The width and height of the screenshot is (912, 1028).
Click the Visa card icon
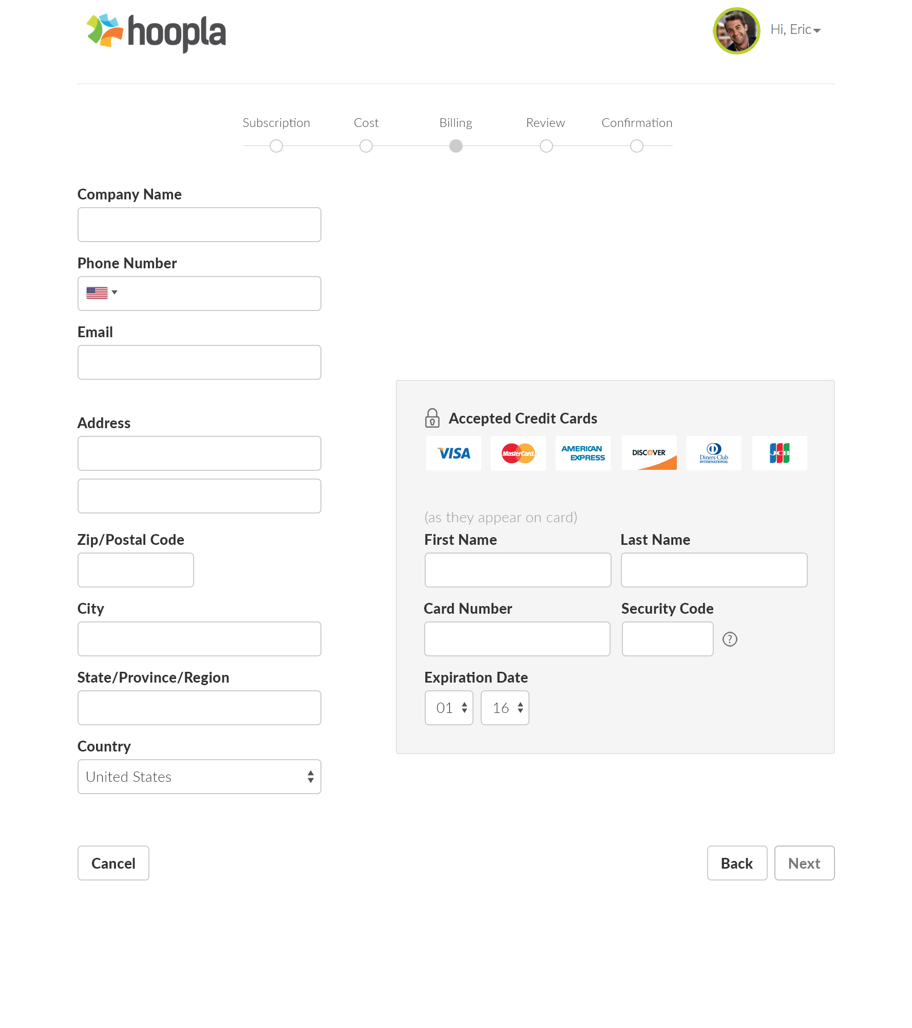pos(453,453)
